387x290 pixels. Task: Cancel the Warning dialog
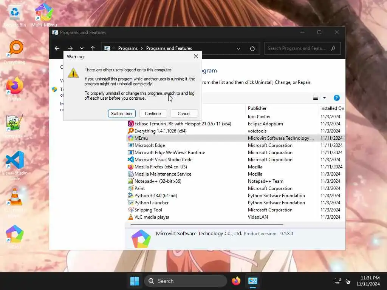[x=184, y=113]
